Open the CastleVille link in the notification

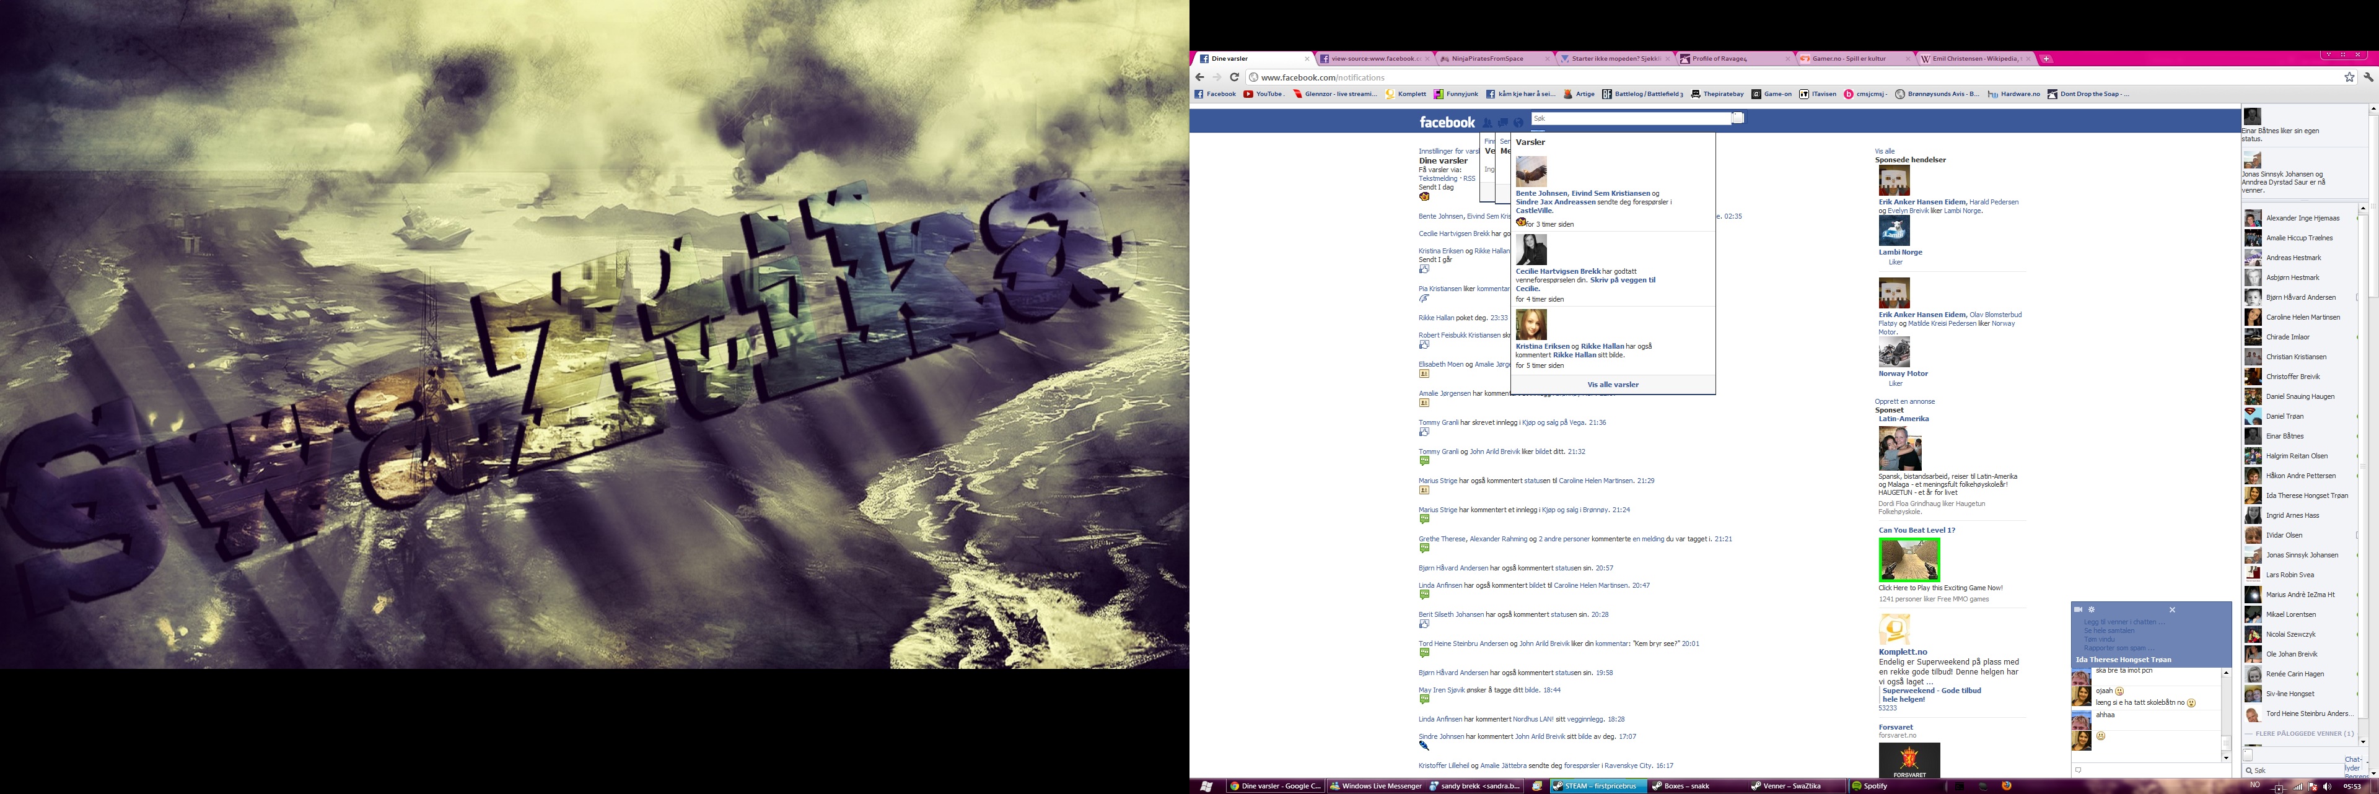pos(1534,211)
